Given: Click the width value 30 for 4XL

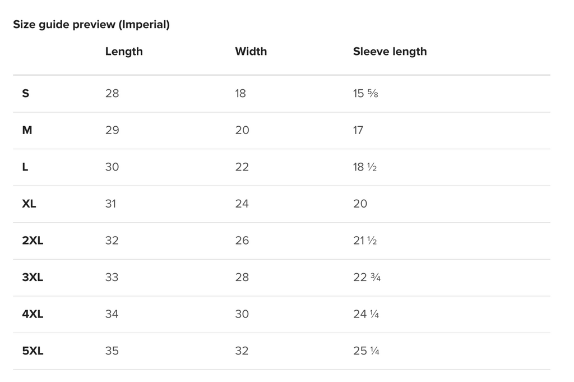Looking at the screenshot, I should [242, 314].
